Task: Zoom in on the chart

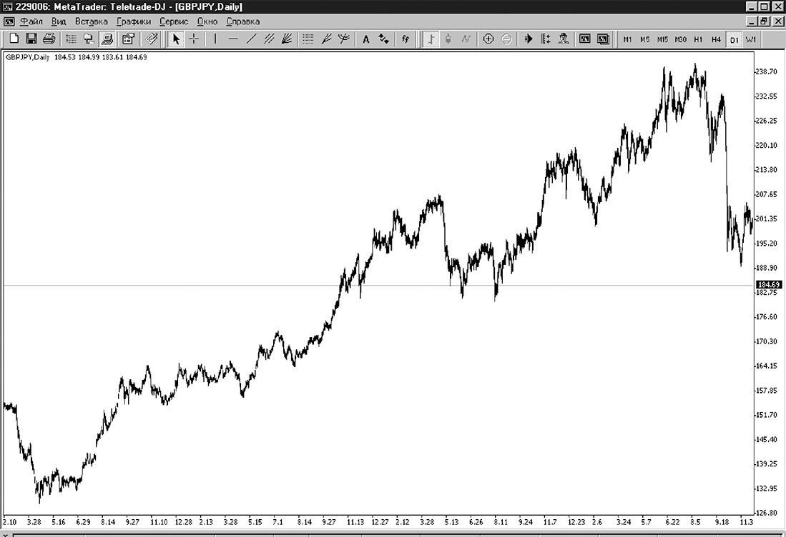Action: pos(488,39)
